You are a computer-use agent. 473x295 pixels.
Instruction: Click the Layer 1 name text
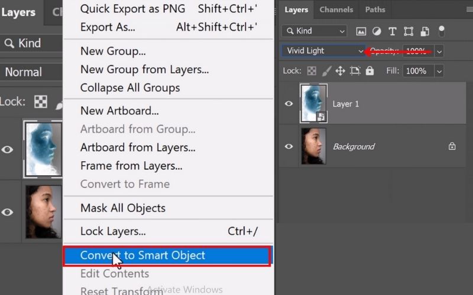tap(346, 104)
